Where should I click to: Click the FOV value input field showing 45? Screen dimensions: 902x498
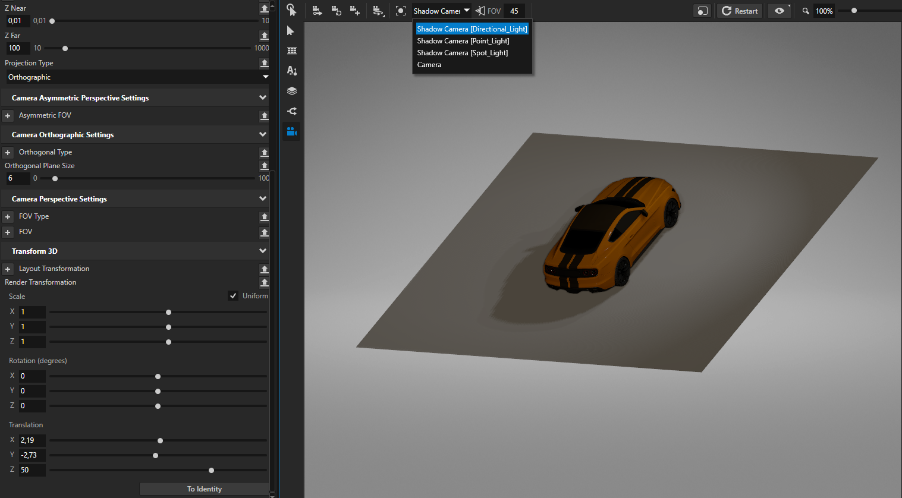coord(514,10)
